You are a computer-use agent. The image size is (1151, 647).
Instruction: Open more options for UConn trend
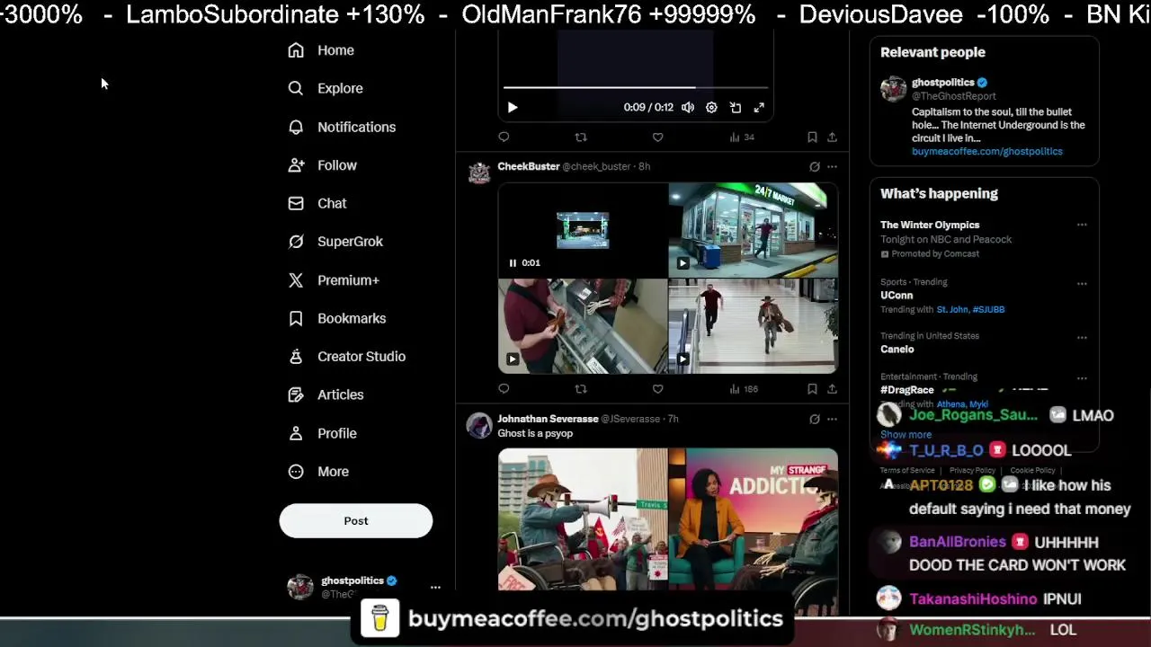(1082, 284)
